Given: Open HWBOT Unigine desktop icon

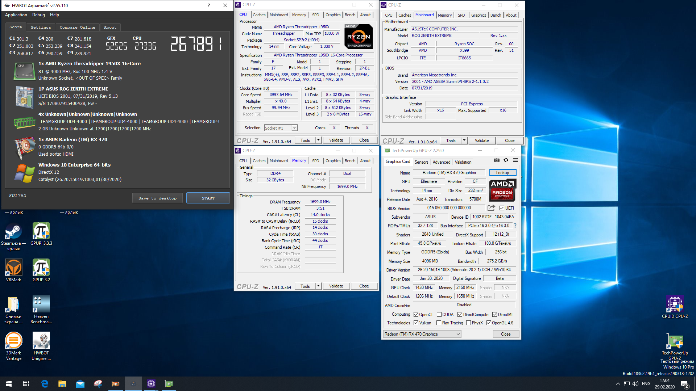Looking at the screenshot, I should [x=41, y=346].
